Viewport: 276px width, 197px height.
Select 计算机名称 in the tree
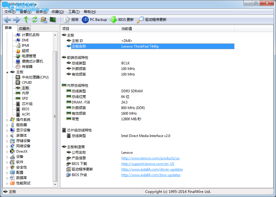click(x=31, y=35)
